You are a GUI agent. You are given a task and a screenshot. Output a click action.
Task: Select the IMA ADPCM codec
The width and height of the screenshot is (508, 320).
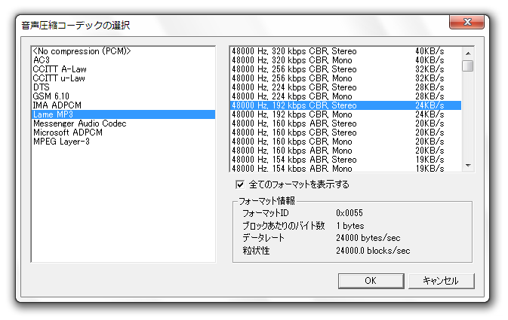(x=123, y=105)
